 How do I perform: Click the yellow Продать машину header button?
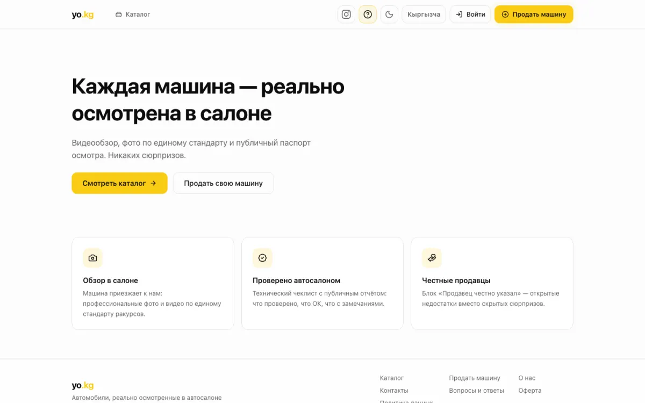[x=534, y=15]
